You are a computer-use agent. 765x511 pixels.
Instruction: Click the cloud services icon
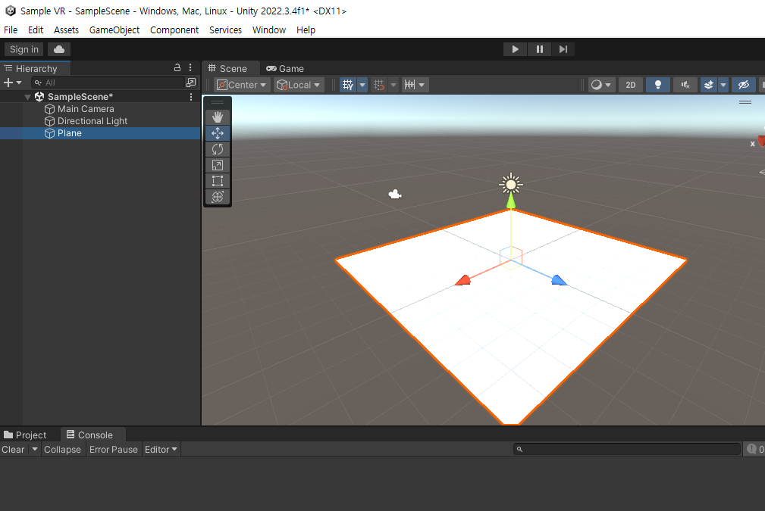pos(59,49)
